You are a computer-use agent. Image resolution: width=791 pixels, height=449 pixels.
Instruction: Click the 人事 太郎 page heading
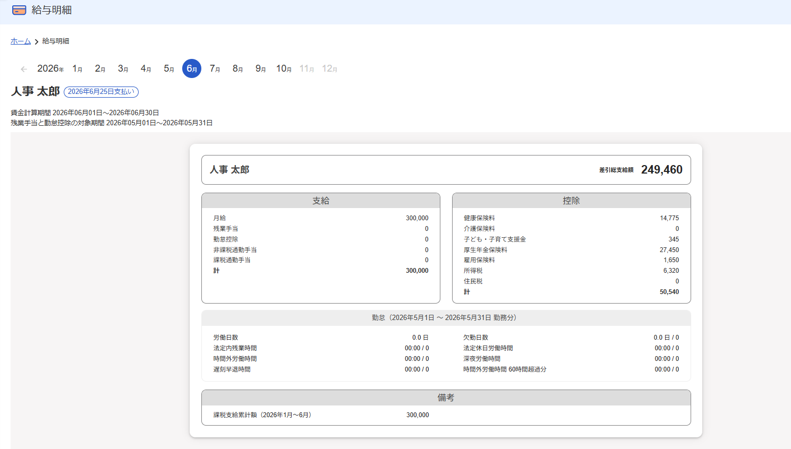click(35, 91)
